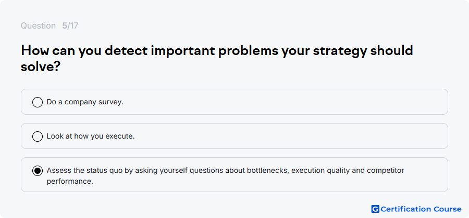The height and width of the screenshot is (218, 469).
Task: Click the word "performance." in the last answer
Action: click(x=70, y=181)
